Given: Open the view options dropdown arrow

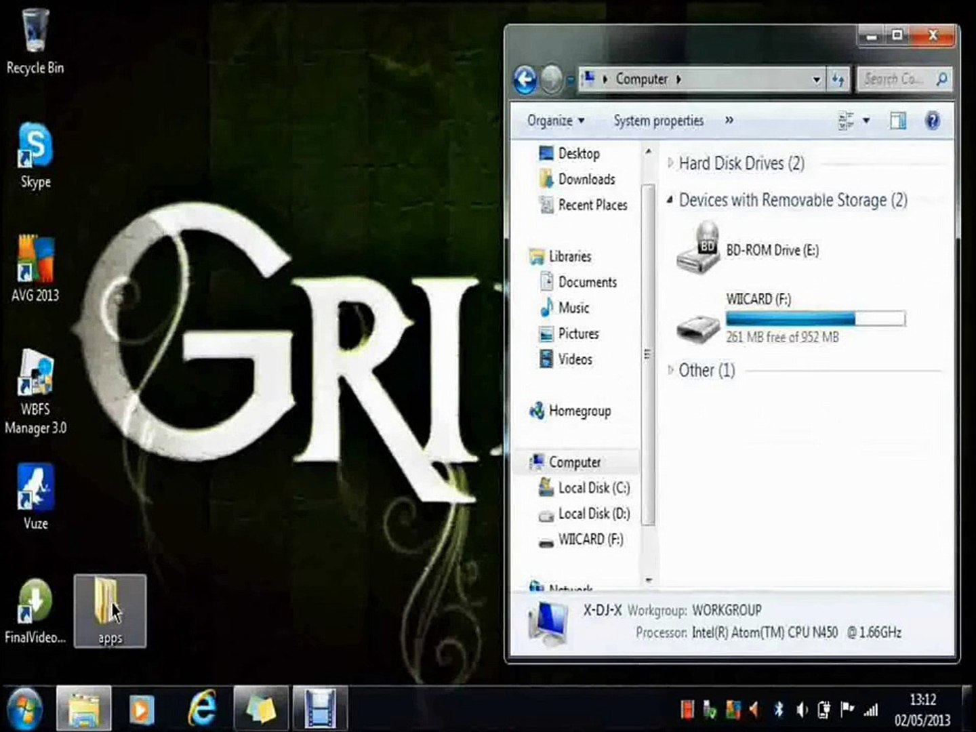Looking at the screenshot, I should click(866, 121).
